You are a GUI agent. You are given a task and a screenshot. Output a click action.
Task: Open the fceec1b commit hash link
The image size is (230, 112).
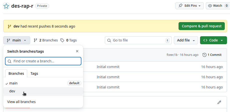172,55
